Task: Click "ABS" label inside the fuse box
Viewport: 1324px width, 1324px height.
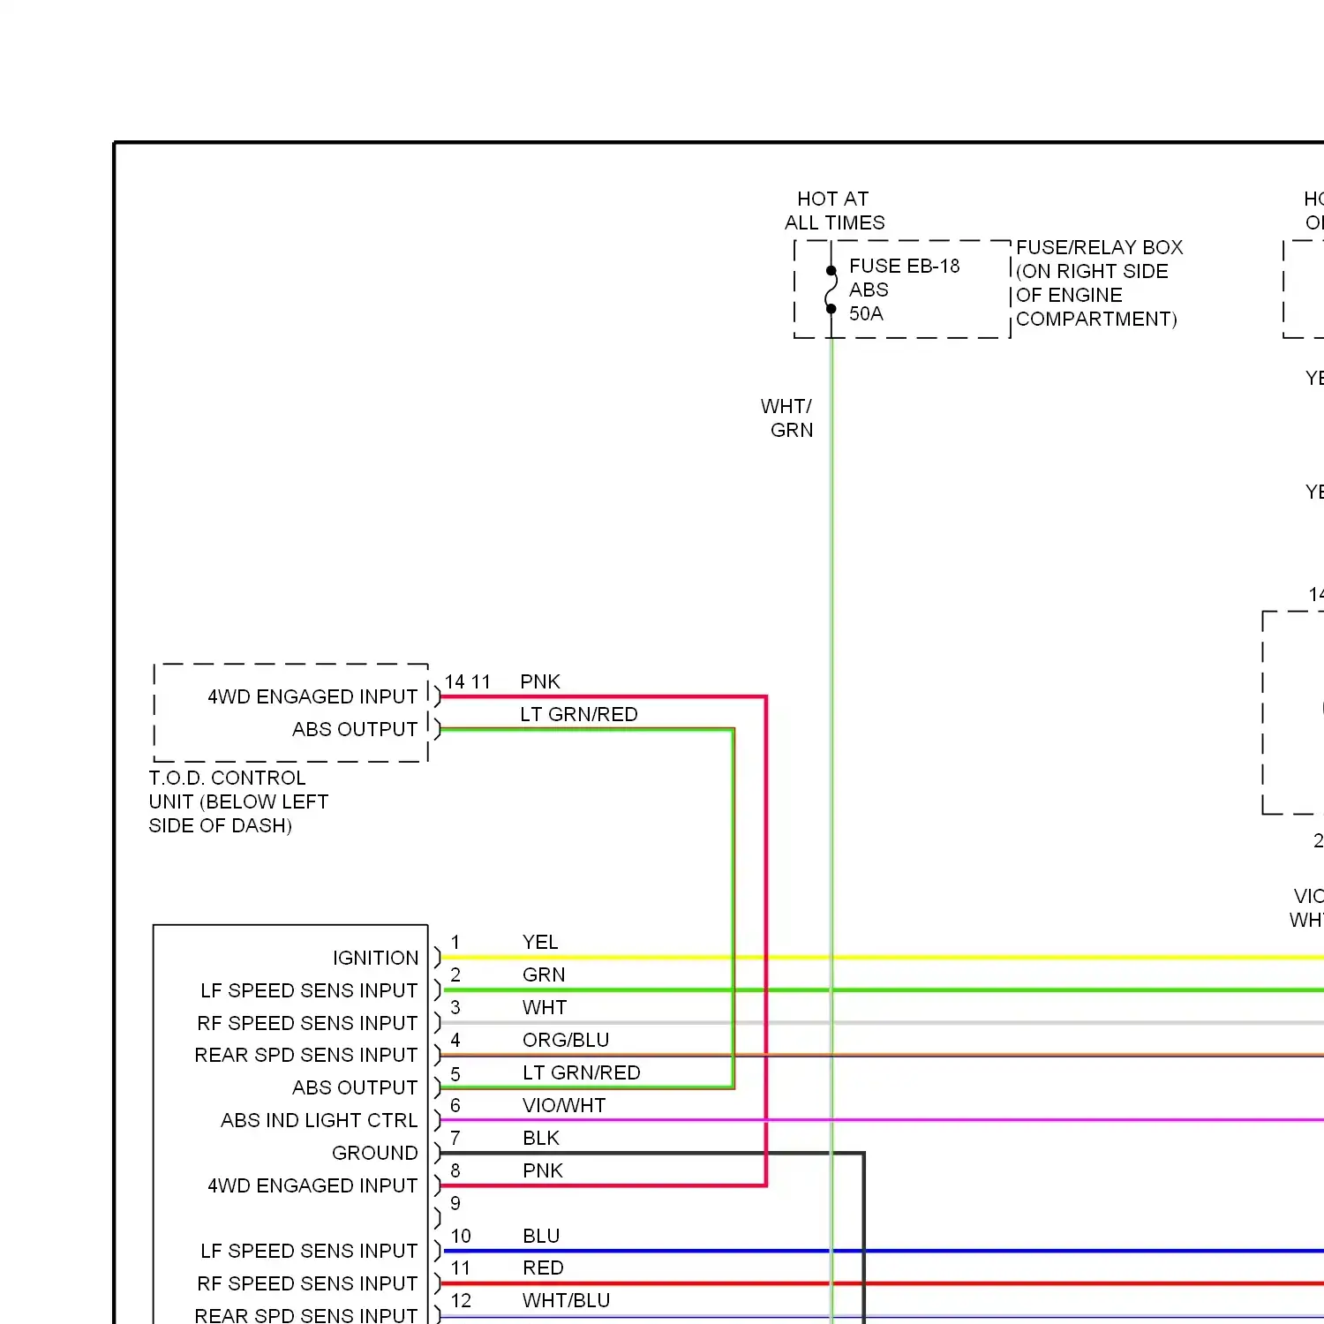Action: pos(869,290)
